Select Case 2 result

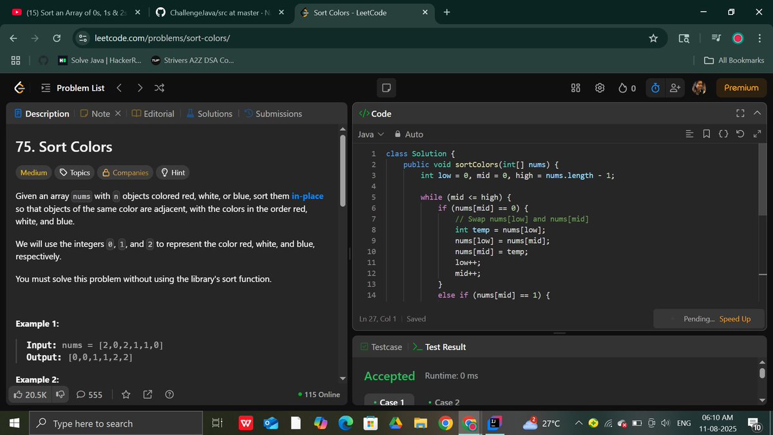pyautogui.click(x=444, y=402)
